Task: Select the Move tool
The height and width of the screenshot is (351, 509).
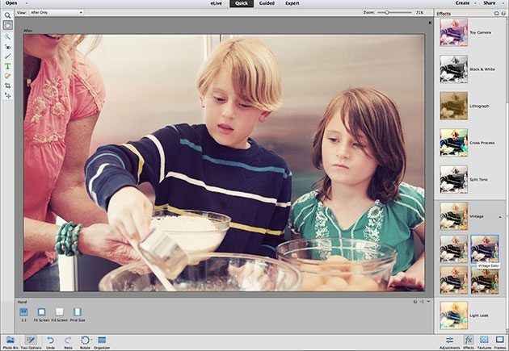Action: [7, 95]
